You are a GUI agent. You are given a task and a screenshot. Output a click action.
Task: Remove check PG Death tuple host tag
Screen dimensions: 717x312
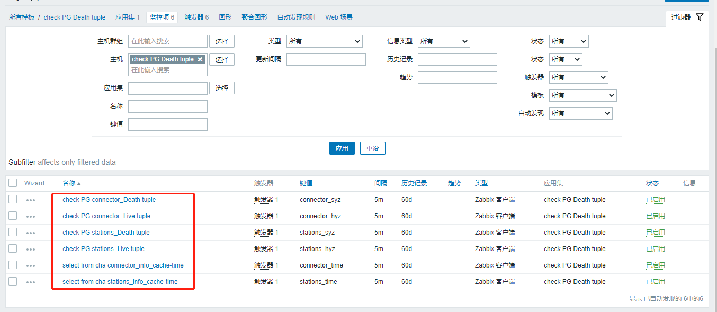200,59
